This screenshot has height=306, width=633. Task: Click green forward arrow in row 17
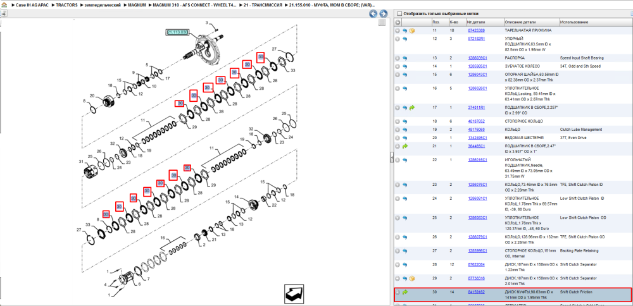[412, 107]
